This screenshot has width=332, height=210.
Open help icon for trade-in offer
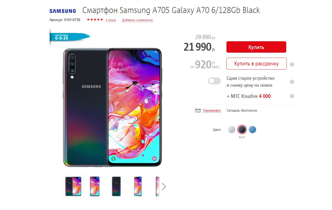click(x=292, y=82)
